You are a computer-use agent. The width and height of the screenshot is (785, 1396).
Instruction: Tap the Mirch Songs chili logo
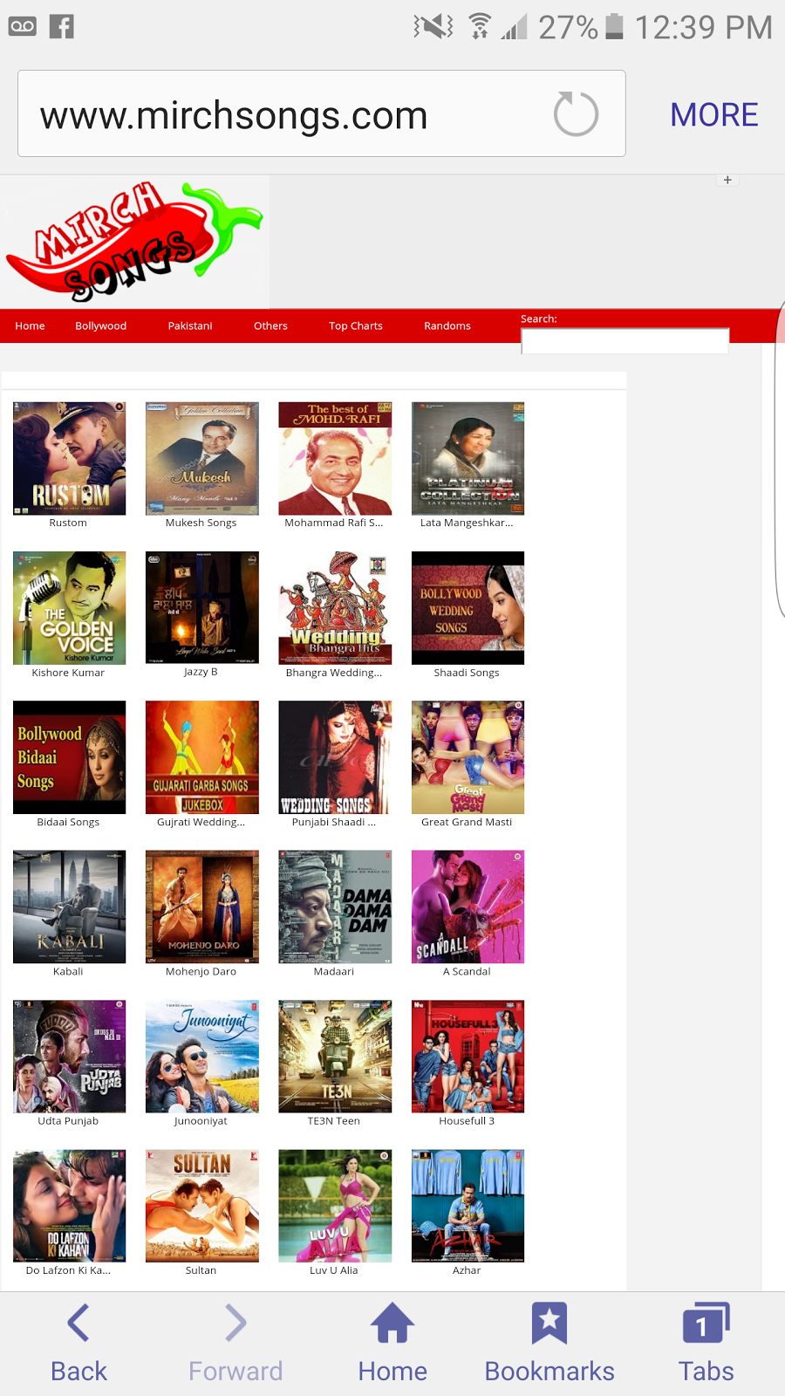[135, 242]
